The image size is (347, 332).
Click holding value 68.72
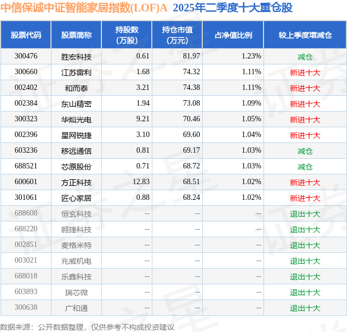[x=191, y=166]
